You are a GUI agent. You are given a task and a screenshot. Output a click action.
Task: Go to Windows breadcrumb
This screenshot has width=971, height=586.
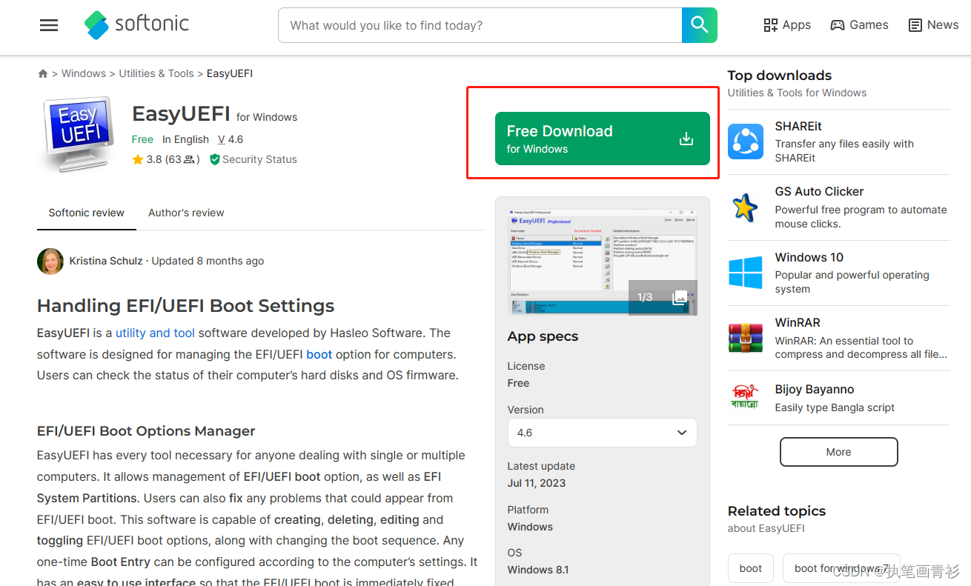[84, 73]
